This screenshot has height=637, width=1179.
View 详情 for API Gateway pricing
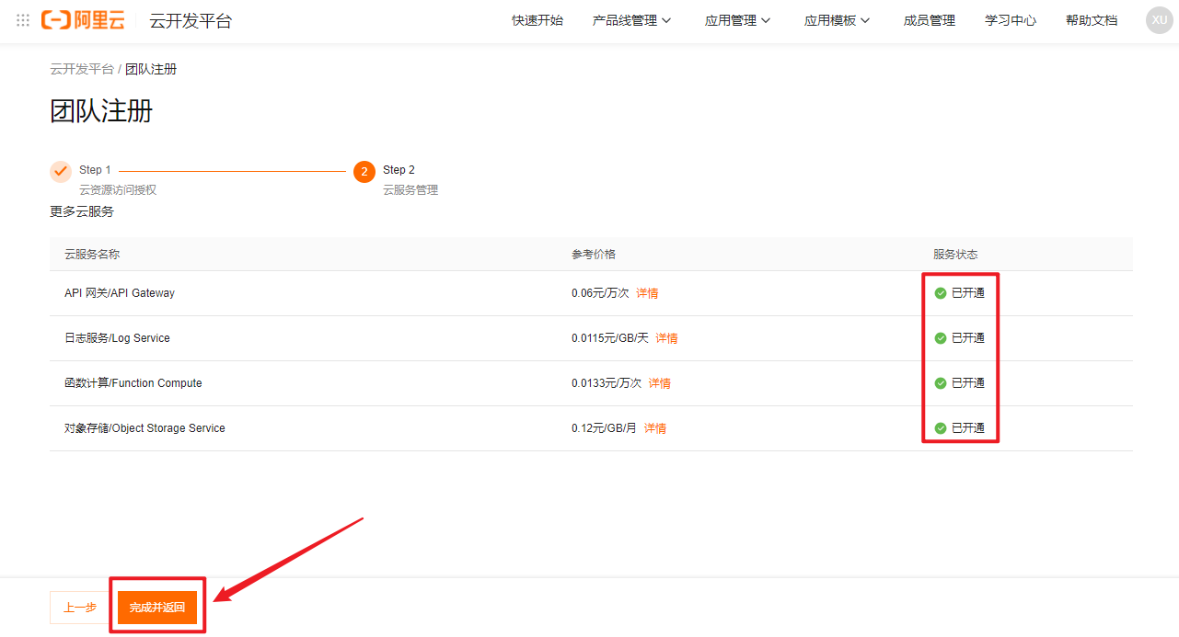pyautogui.click(x=647, y=293)
